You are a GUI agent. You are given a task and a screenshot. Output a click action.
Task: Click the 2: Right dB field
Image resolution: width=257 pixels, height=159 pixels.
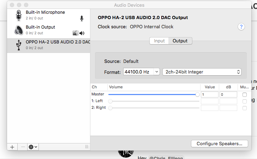[x=228, y=108]
